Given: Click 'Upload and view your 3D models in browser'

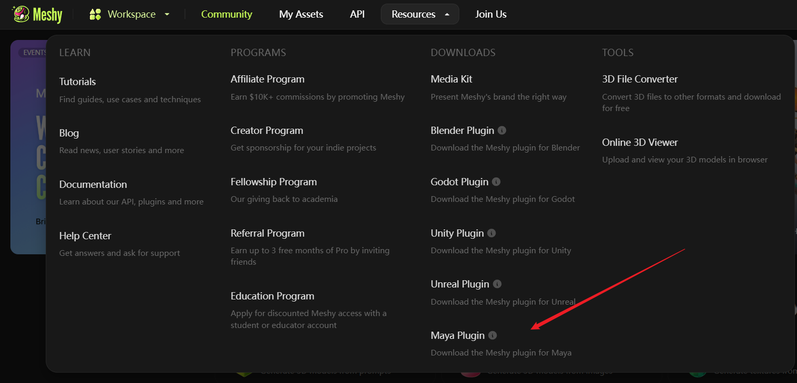Looking at the screenshot, I should (x=685, y=159).
